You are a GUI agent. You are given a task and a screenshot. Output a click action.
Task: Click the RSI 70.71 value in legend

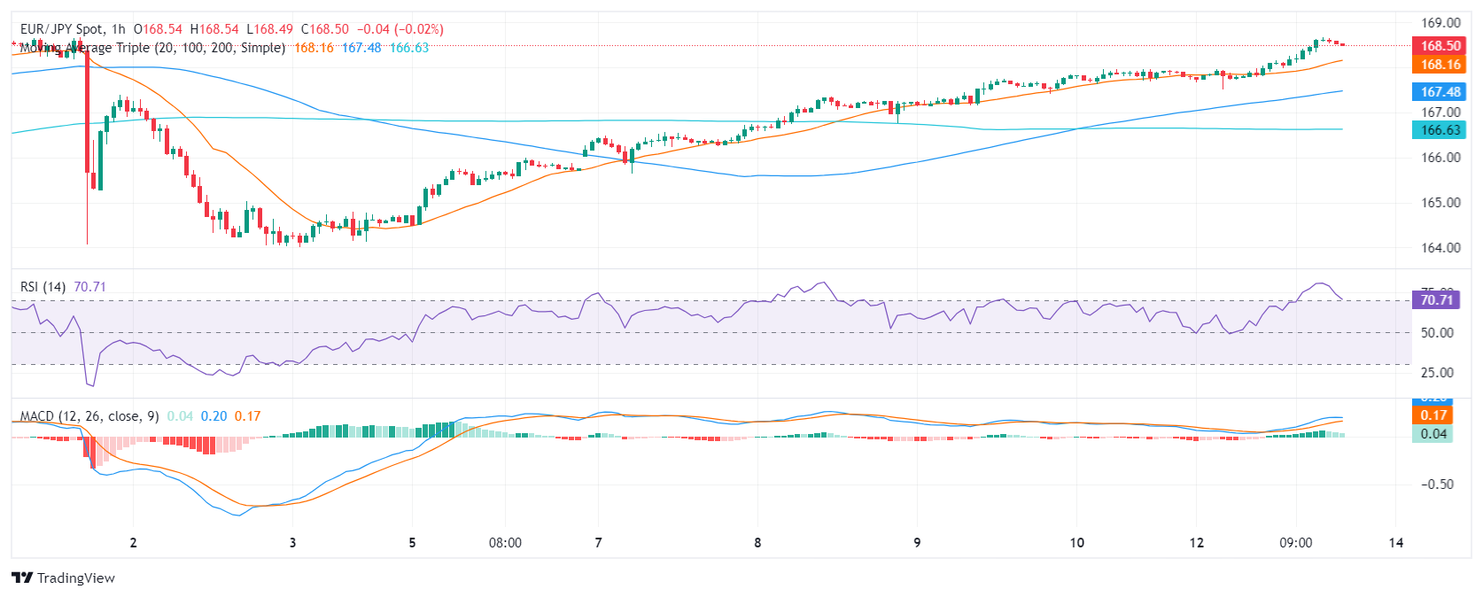pos(89,287)
